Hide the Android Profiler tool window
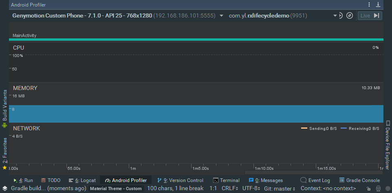The image size is (392, 193). [x=378, y=4]
